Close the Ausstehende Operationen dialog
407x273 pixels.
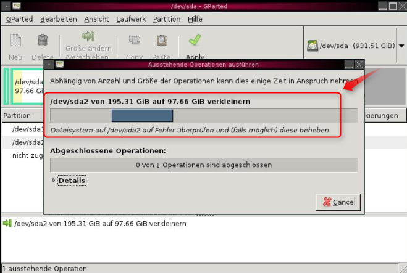[359, 65]
